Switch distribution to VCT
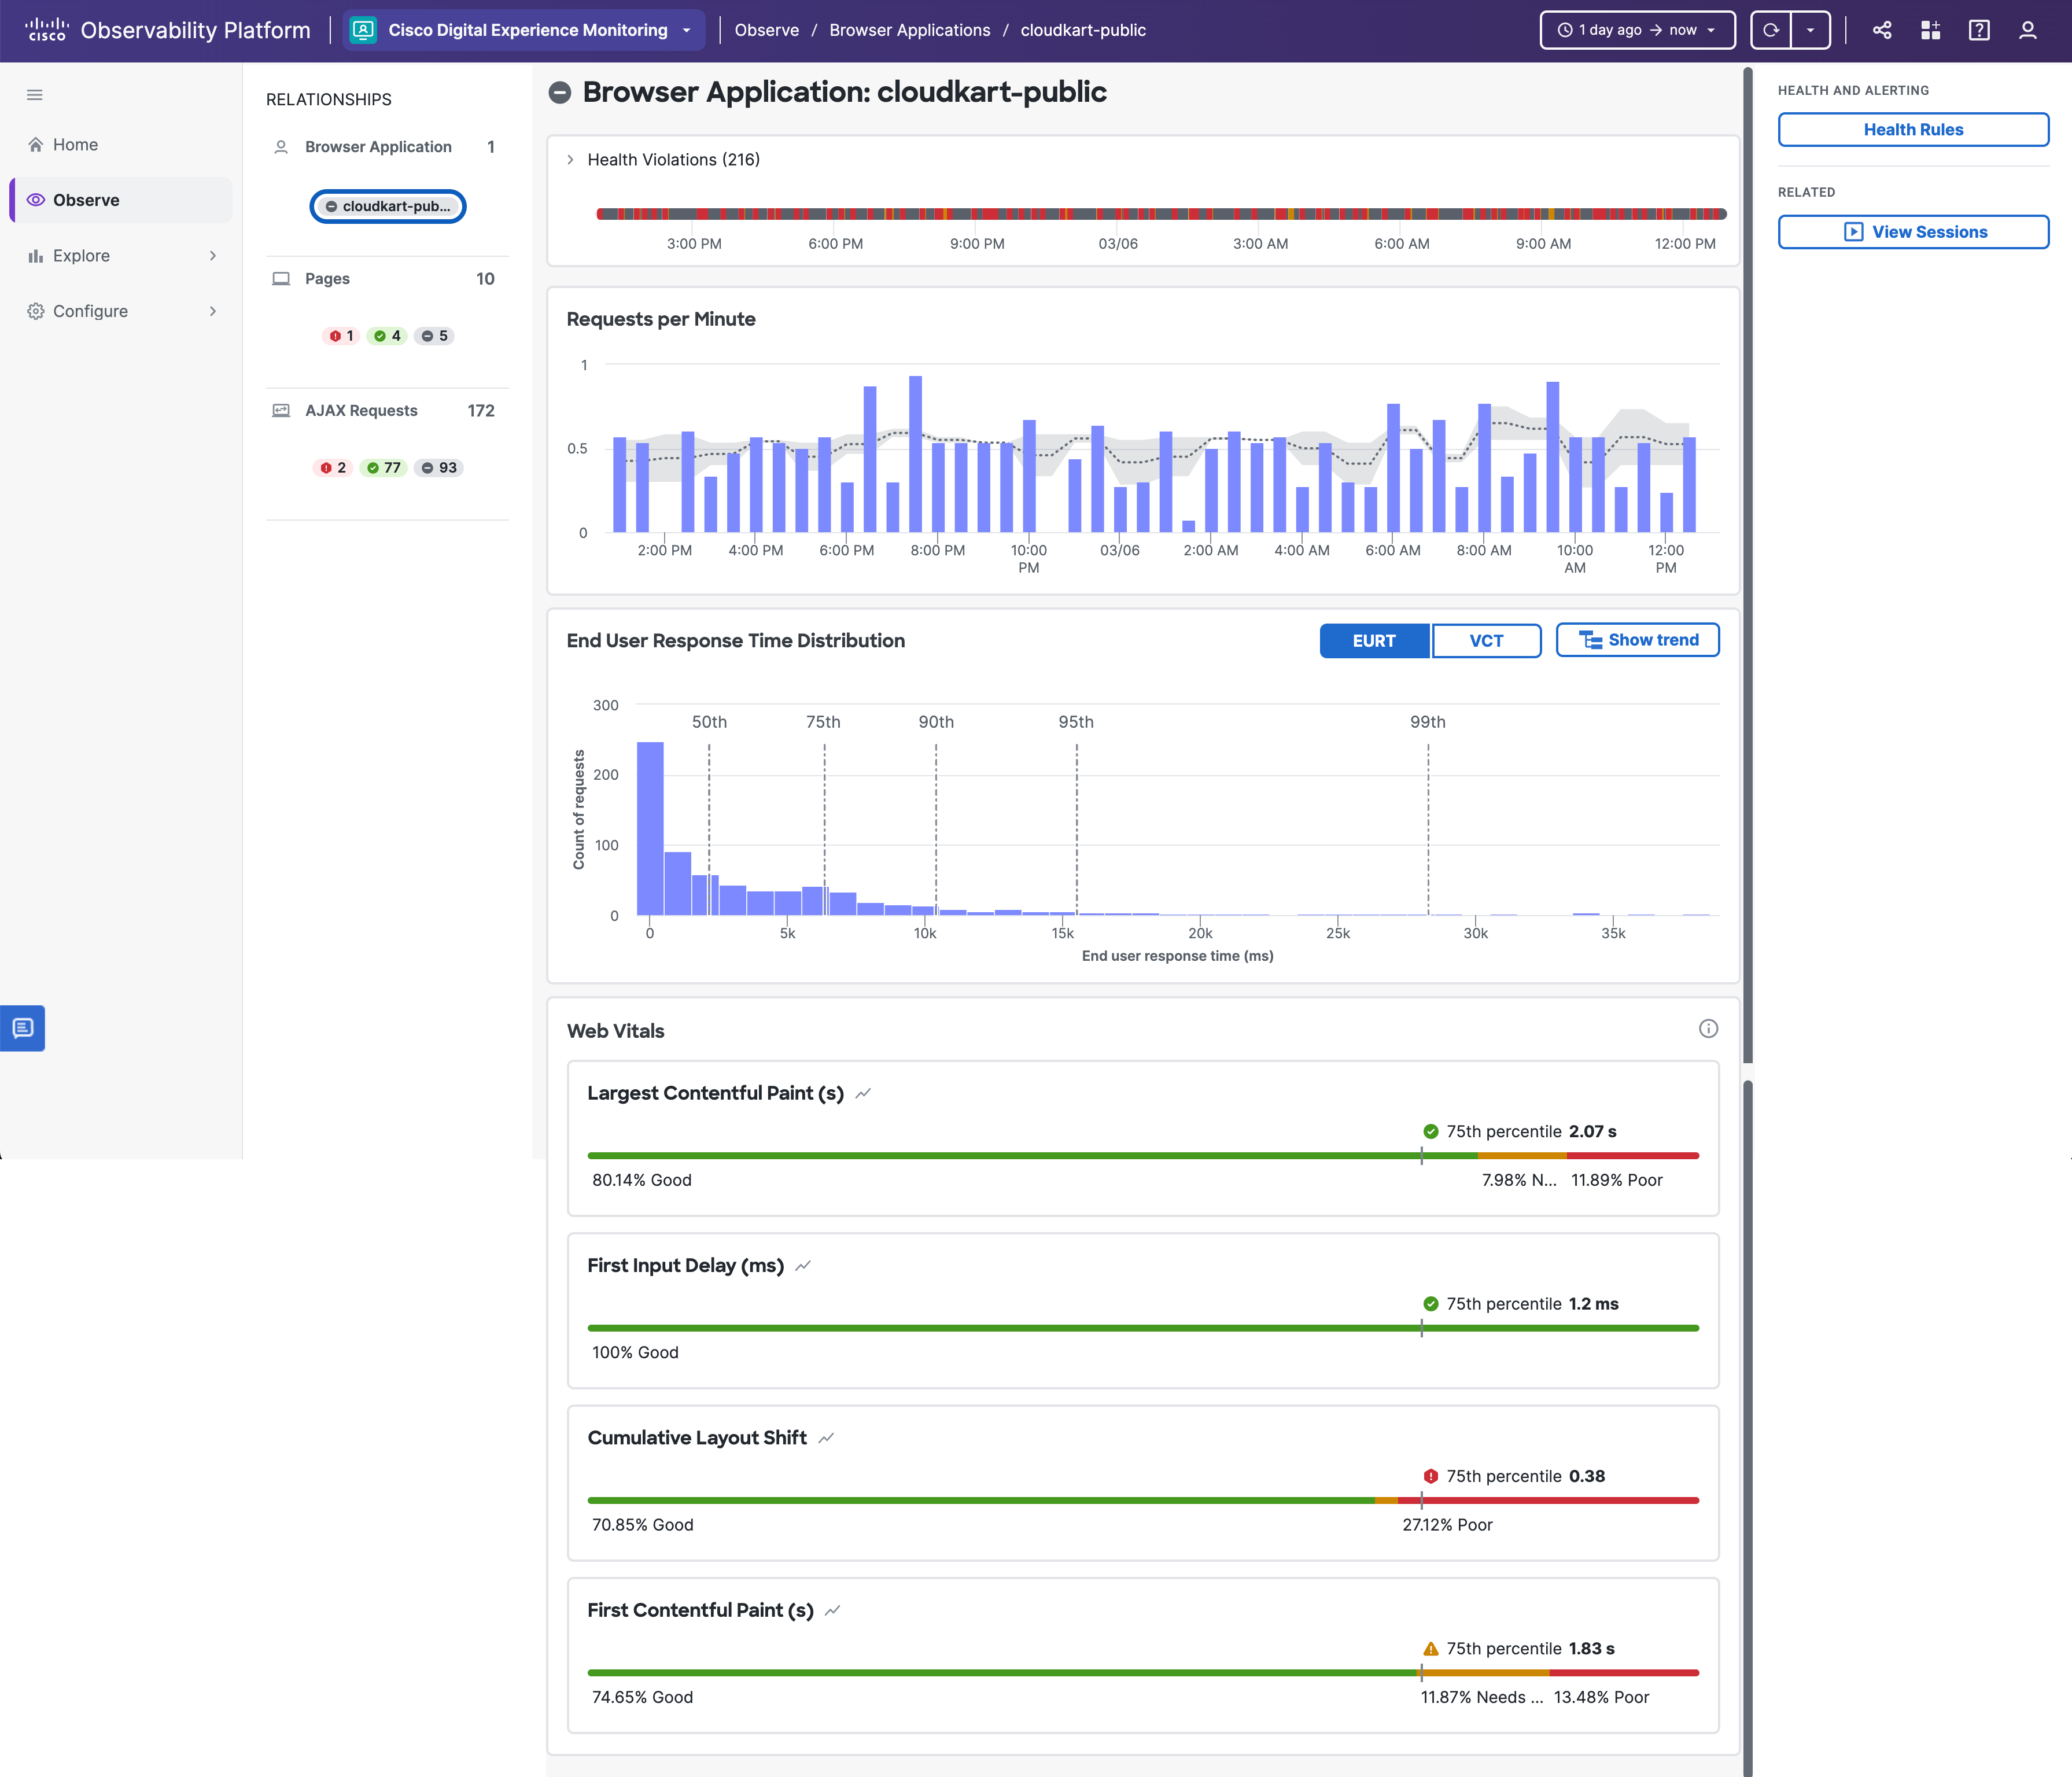The width and height of the screenshot is (2072, 1777). [x=1486, y=641]
